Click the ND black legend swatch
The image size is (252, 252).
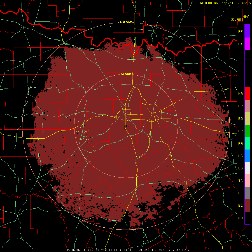pyautogui.click(x=247, y=218)
